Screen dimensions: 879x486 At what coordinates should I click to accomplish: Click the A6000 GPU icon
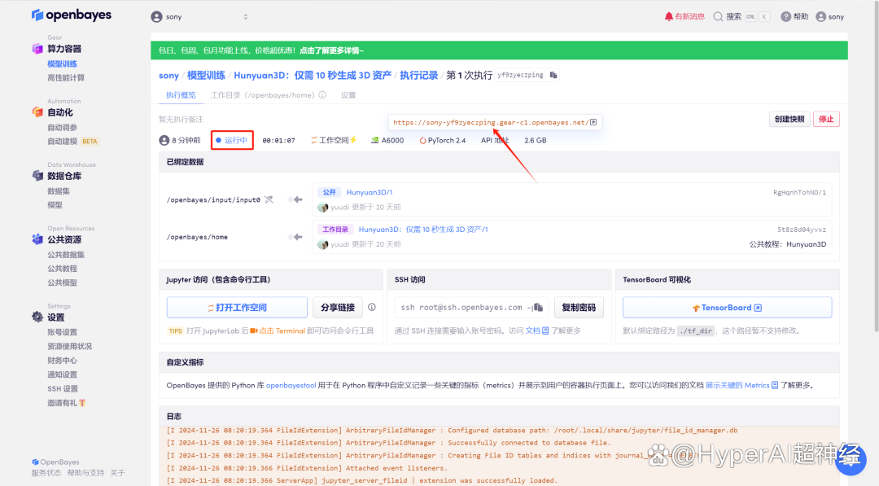[374, 140]
